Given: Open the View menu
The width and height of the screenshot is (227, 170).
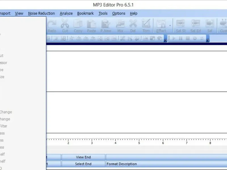Looking at the screenshot, I should tap(19, 13).
